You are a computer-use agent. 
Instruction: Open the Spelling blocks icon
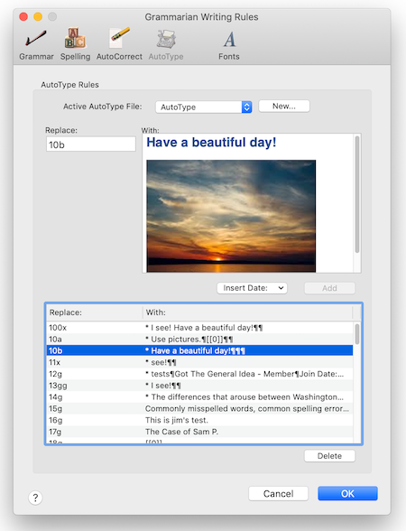75,38
